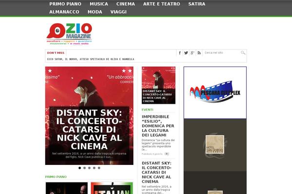Viewport: 292px width, 194px height.
Task: Click the Ozio Magazine logo
Action: point(69,34)
